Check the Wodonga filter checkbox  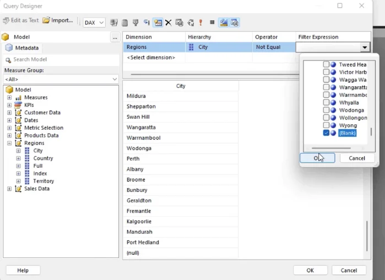326,110
